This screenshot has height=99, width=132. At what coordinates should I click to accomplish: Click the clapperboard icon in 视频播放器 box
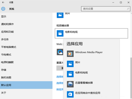click(x=60, y=33)
